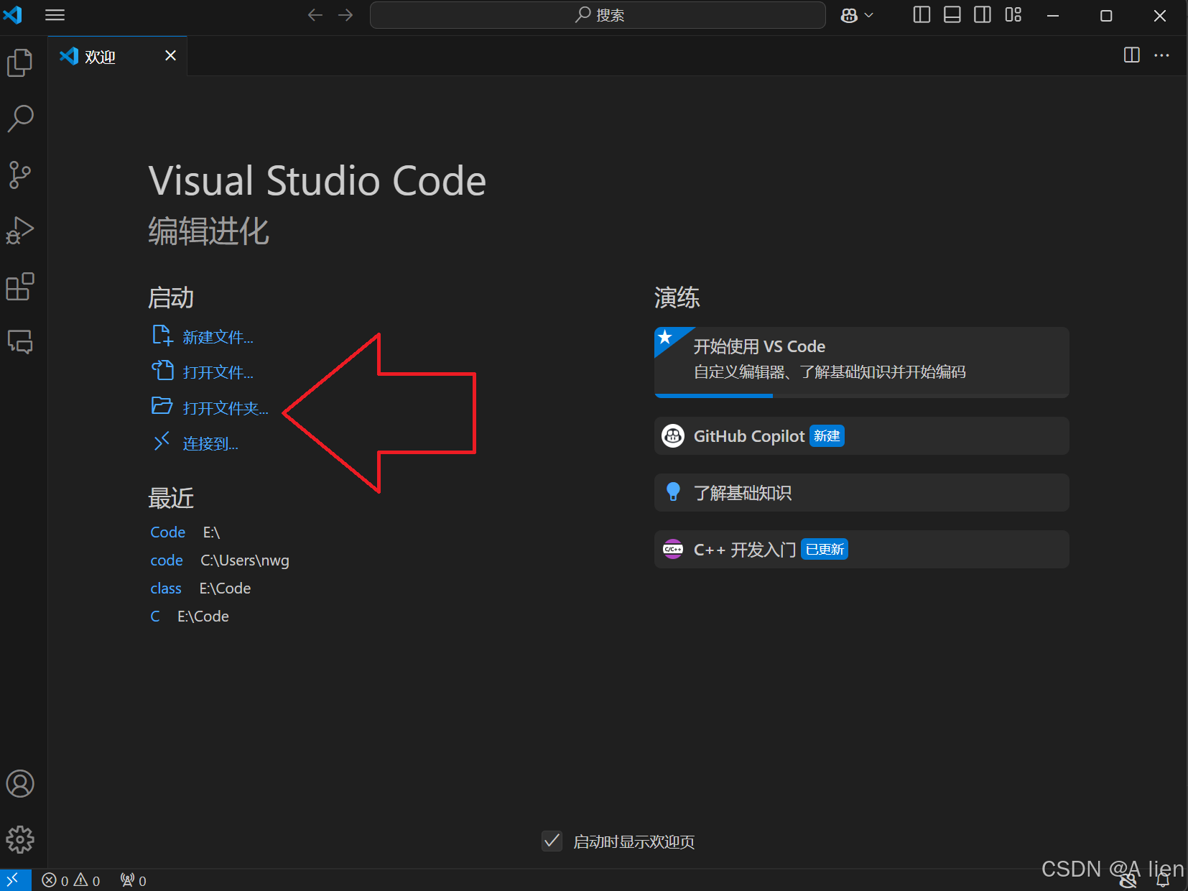Click the ports forwarded status indicator
Image resolution: width=1188 pixels, height=891 pixels.
click(134, 880)
